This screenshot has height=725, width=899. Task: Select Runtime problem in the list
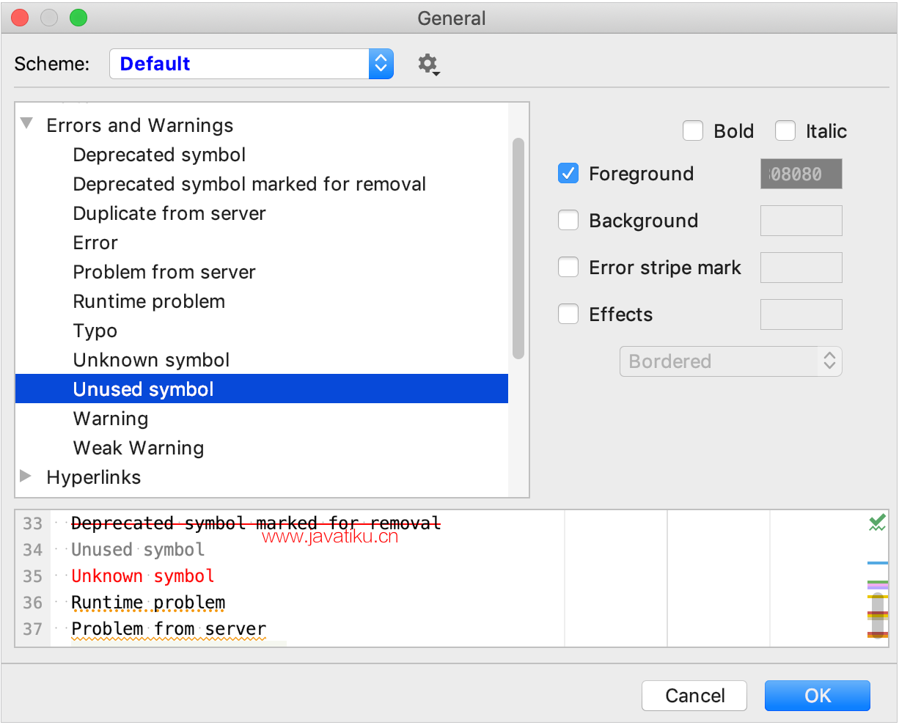[262, 301]
